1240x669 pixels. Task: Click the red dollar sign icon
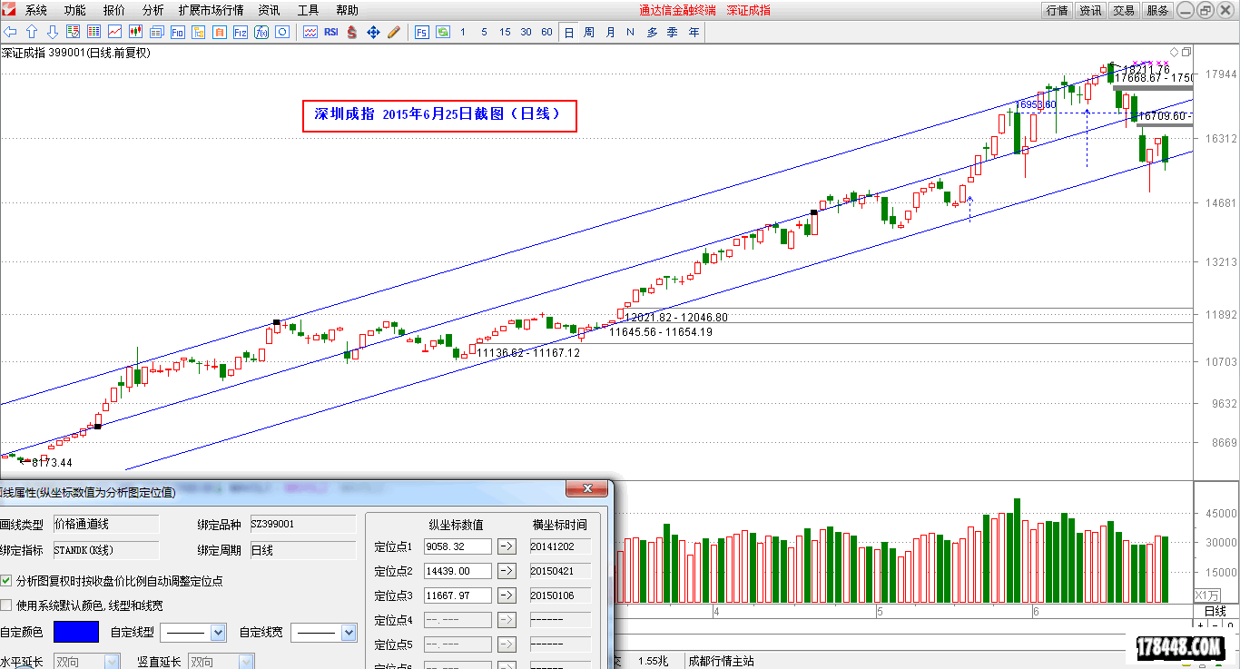click(x=352, y=32)
